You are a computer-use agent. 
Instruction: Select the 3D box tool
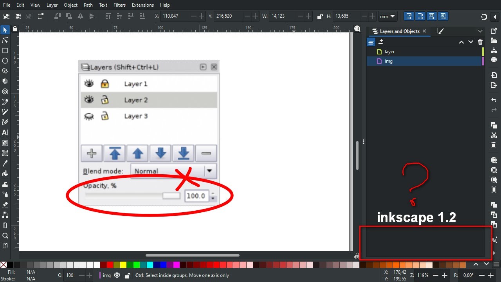[5, 81]
